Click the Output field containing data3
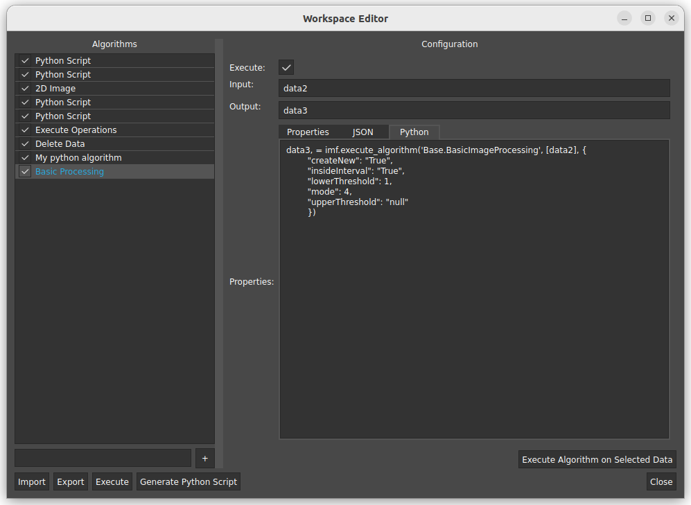The height and width of the screenshot is (505, 691). pos(475,110)
